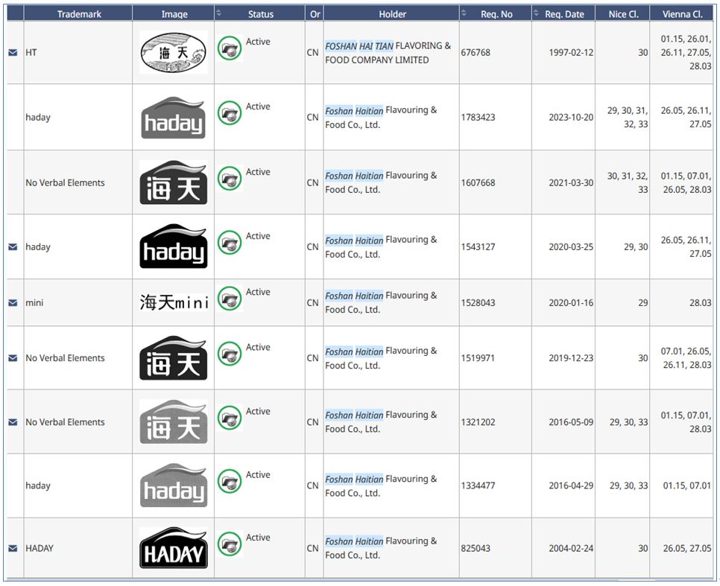Open the 海天mini trademark image

tap(174, 303)
